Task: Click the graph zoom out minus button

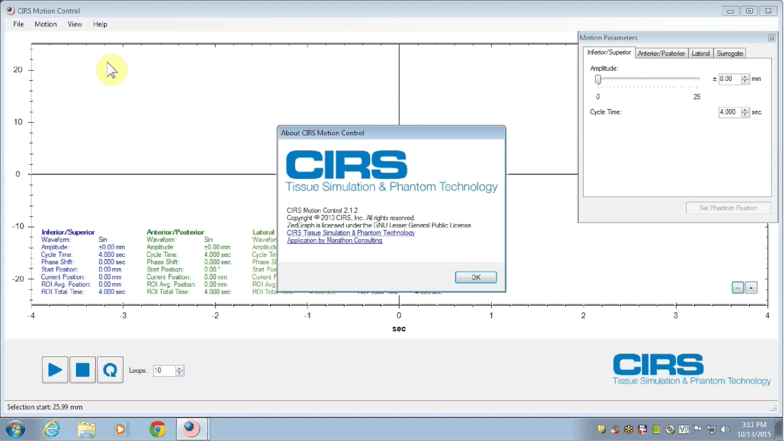Action: (x=737, y=288)
